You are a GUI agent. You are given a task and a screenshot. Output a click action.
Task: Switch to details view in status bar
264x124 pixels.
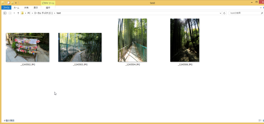pyautogui.click(x=260, y=120)
